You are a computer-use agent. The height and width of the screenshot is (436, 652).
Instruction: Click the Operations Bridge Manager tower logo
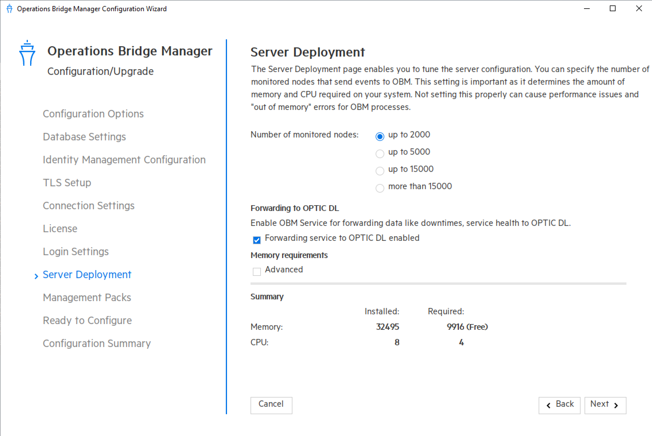27,53
